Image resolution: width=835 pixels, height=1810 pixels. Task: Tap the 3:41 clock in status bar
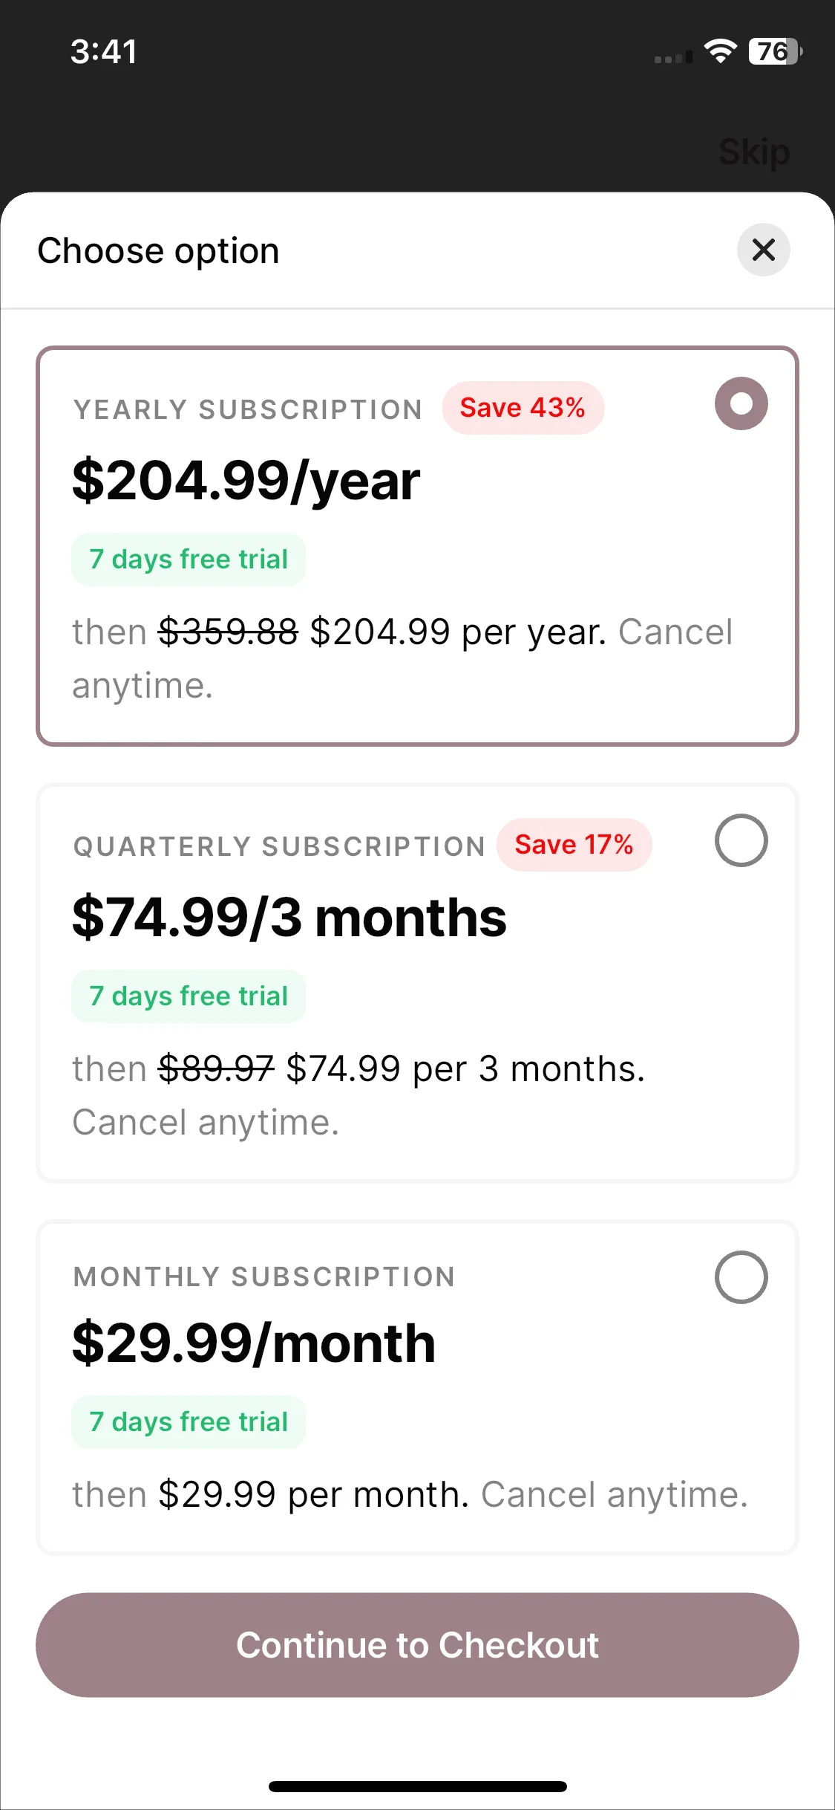coord(104,51)
